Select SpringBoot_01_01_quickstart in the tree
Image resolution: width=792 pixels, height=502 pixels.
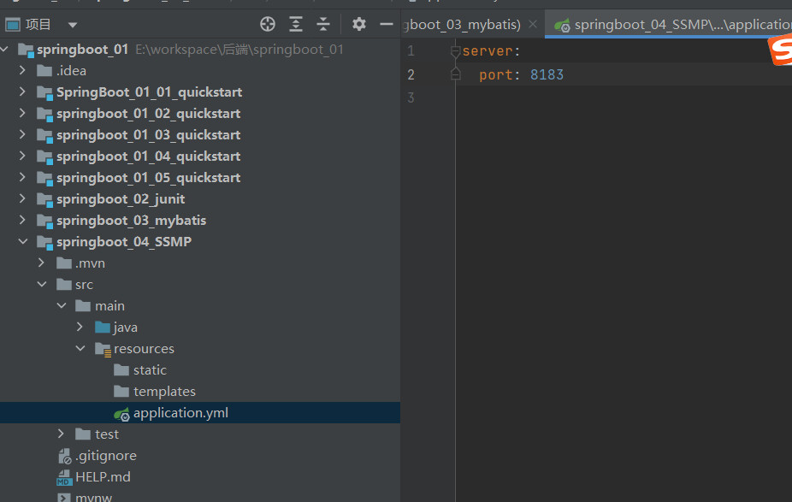click(x=149, y=92)
